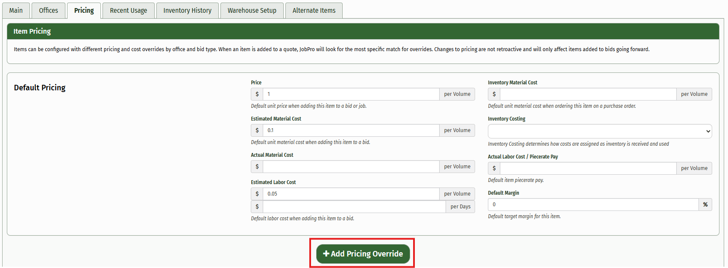Viewport: 728px width, 268px height.
Task: Click the percent symbol beside Default Margin
Action: (x=705, y=205)
